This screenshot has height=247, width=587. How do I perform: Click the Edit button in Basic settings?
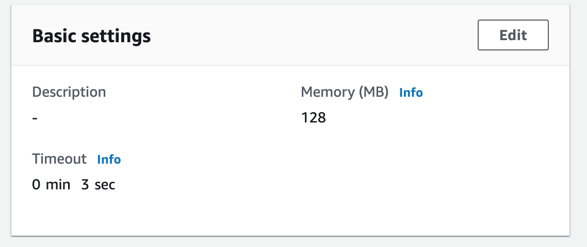click(513, 35)
